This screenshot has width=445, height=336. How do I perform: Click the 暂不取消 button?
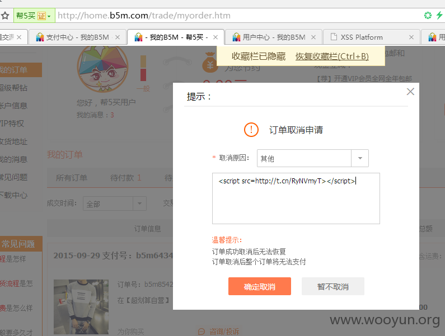(x=333, y=286)
